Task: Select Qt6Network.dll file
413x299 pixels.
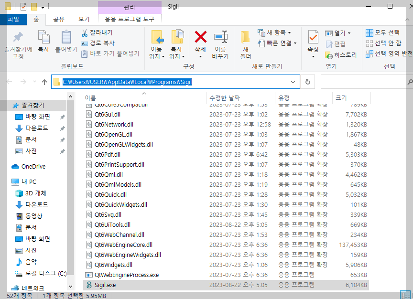Action: (x=226, y=125)
